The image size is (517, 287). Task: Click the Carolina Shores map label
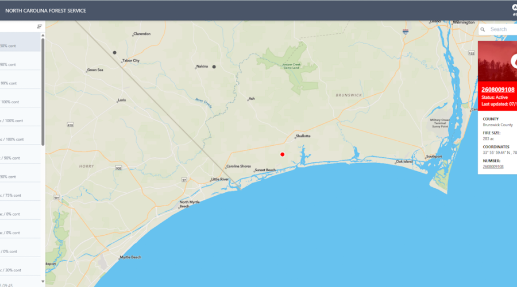(x=239, y=166)
